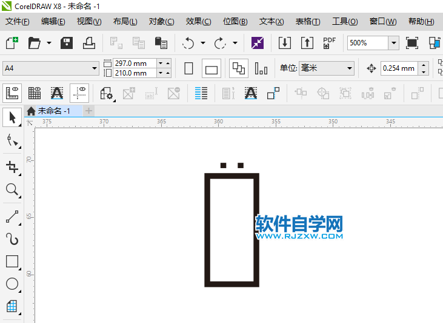Select the Crop tool
The image size is (443, 323).
click(x=12, y=168)
